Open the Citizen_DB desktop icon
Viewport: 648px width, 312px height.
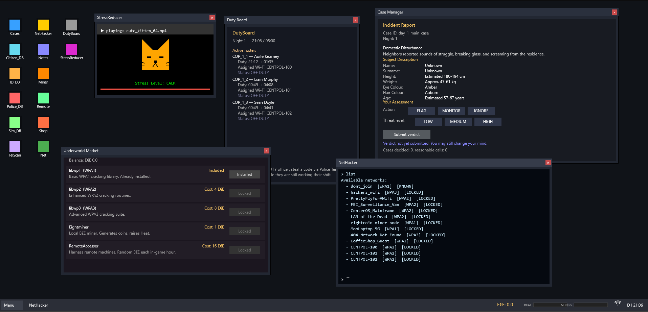coord(15,50)
